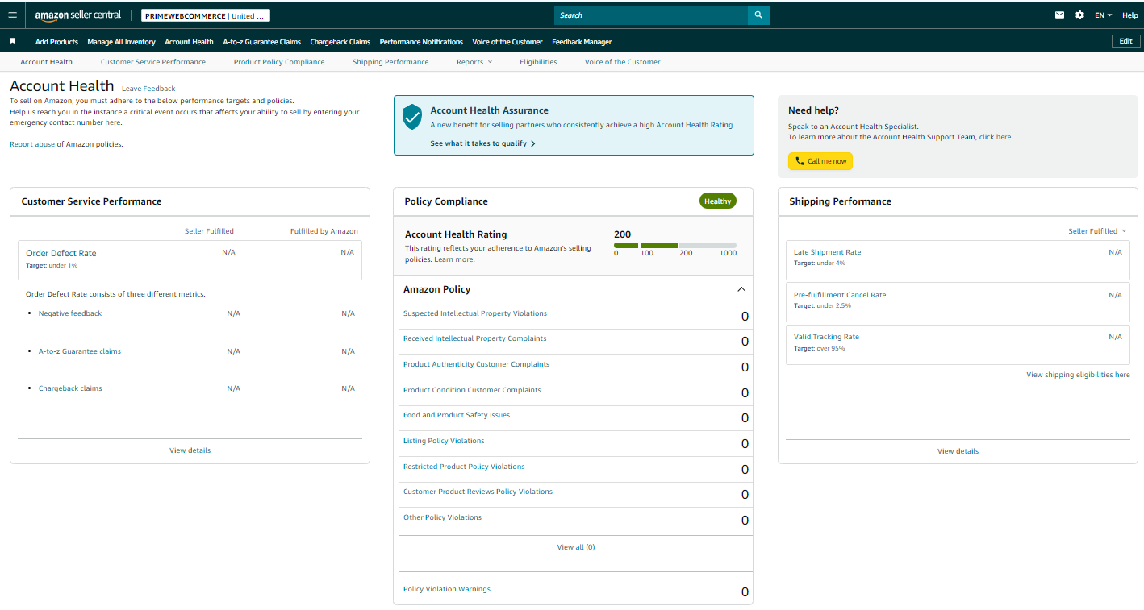Image resolution: width=1144 pixels, height=610 pixels.
Task: Select the Account Health tab
Action: 46,62
